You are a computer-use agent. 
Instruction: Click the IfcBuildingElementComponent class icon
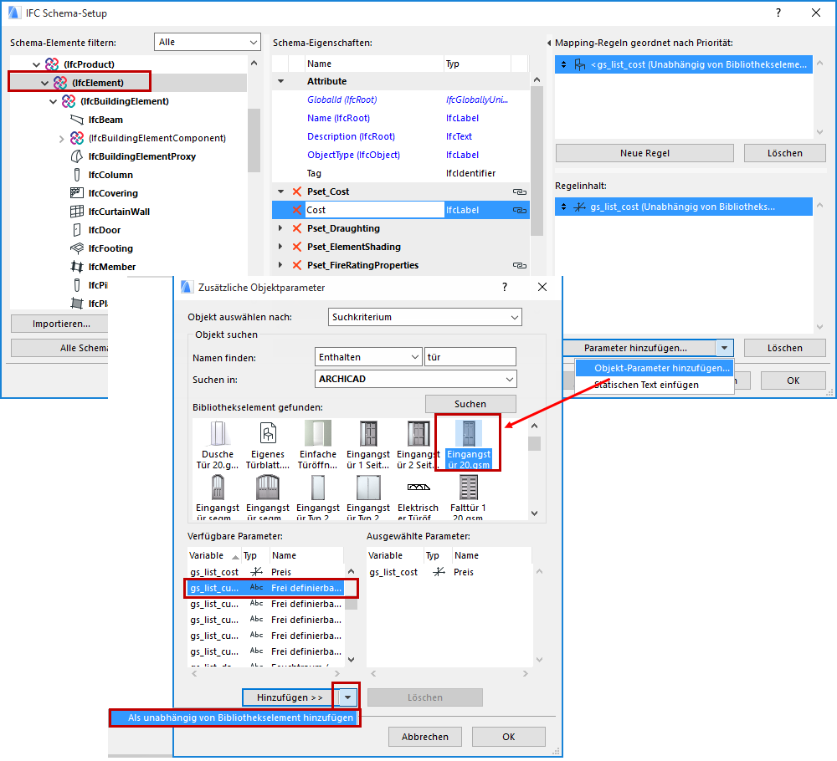[77, 138]
